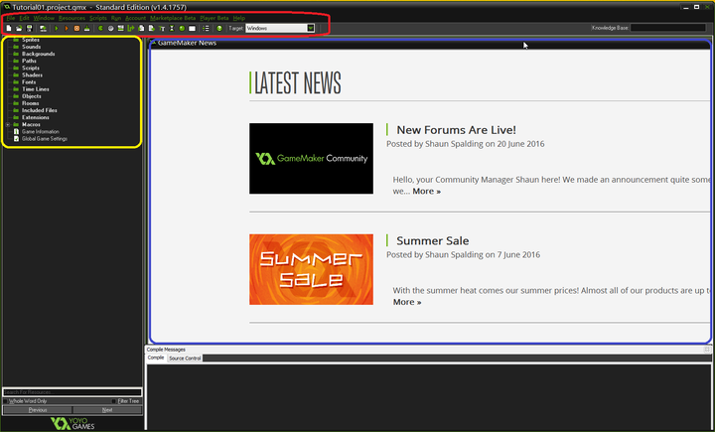Enable the Whole Word Only checkbox
The height and width of the screenshot is (432, 715).
6,401
